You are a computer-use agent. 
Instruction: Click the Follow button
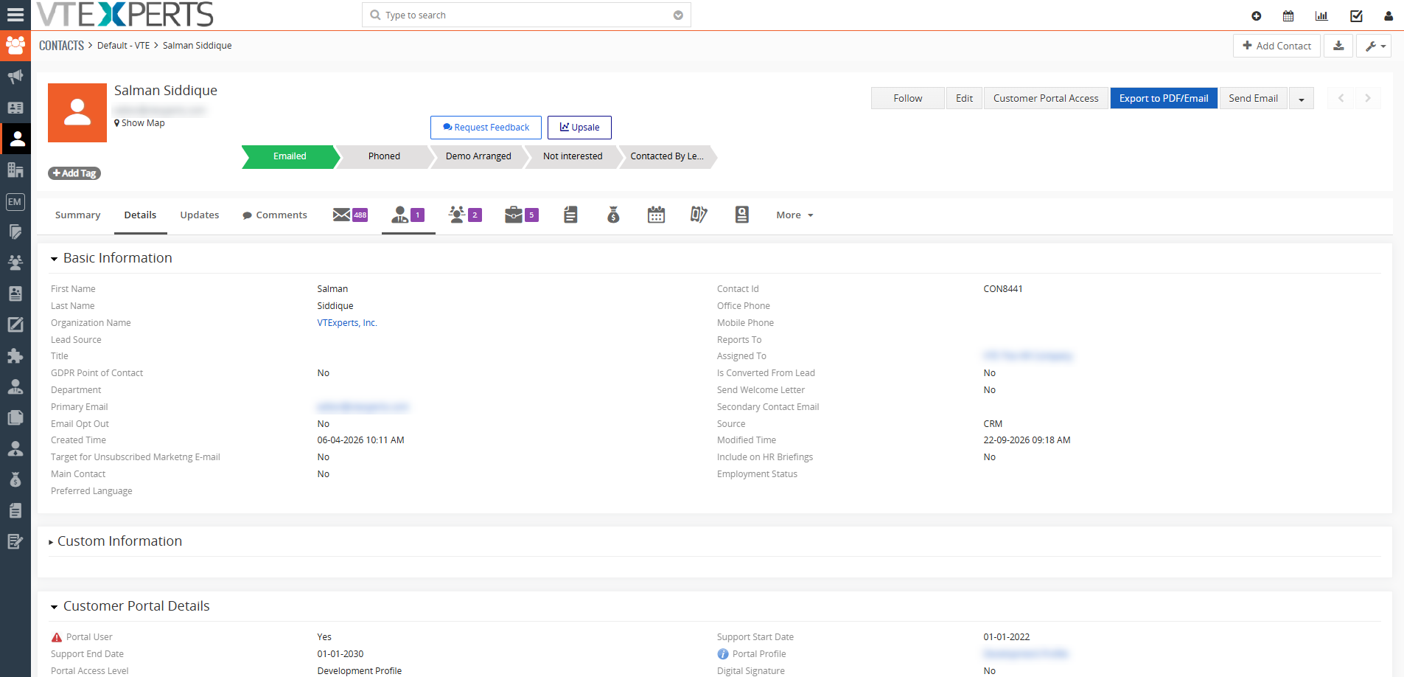coord(908,98)
